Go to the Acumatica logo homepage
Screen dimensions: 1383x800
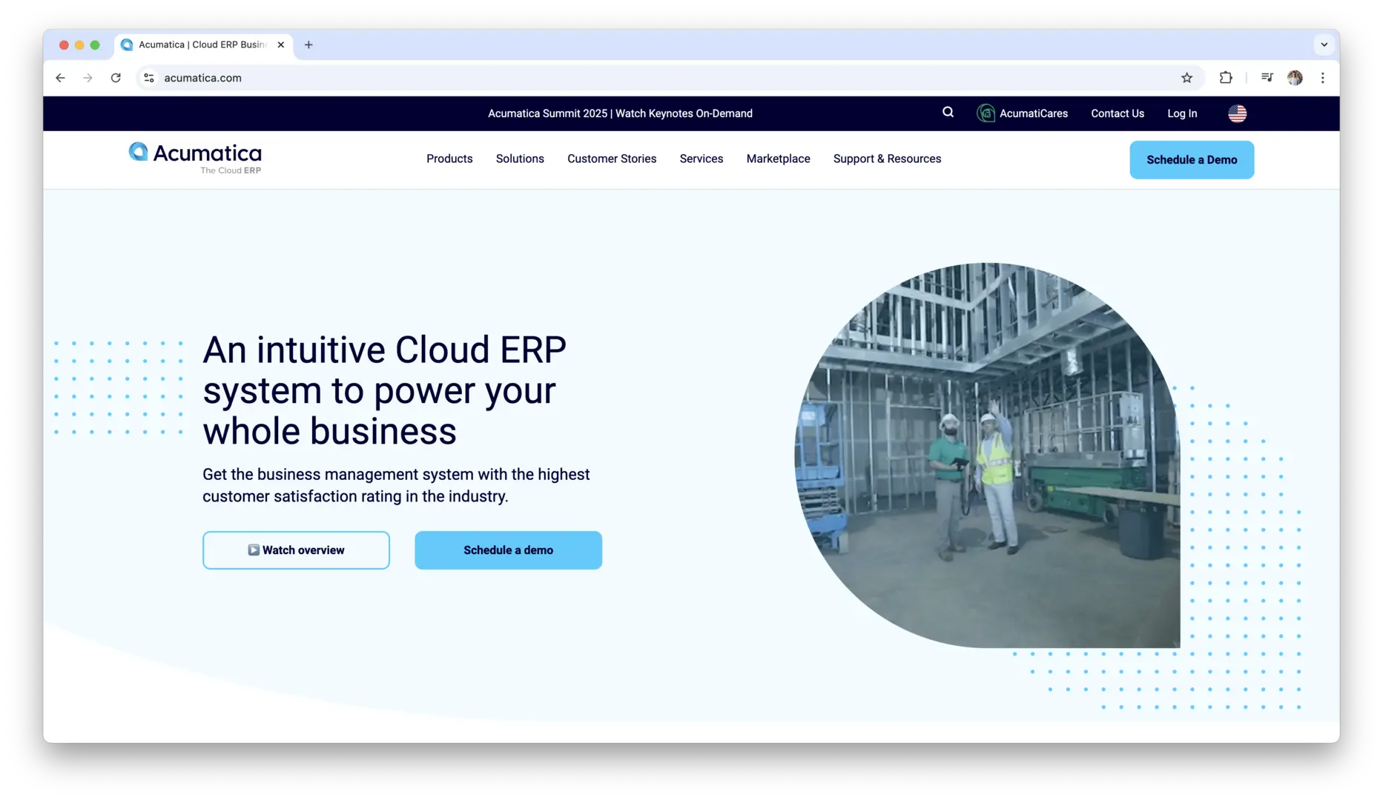coord(195,159)
